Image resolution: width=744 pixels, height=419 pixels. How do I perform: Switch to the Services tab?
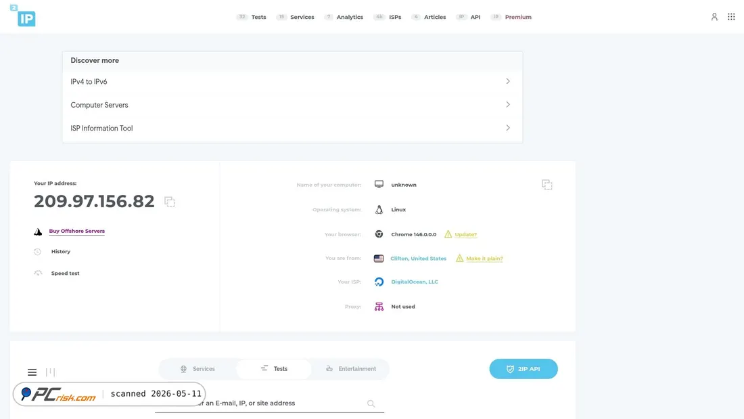pyautogui.click(x=197, y=369)
